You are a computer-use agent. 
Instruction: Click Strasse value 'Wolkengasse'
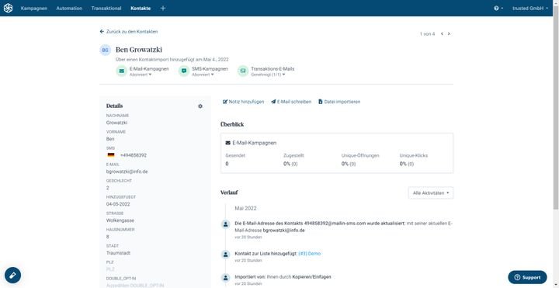(120, 220)
